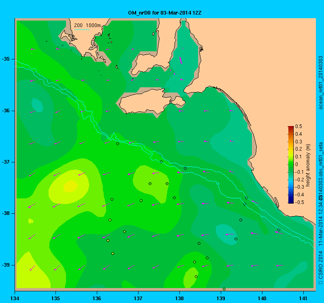Click the '-0.3' color bar label
The image size is (324, 303).
tap(299, 187)
